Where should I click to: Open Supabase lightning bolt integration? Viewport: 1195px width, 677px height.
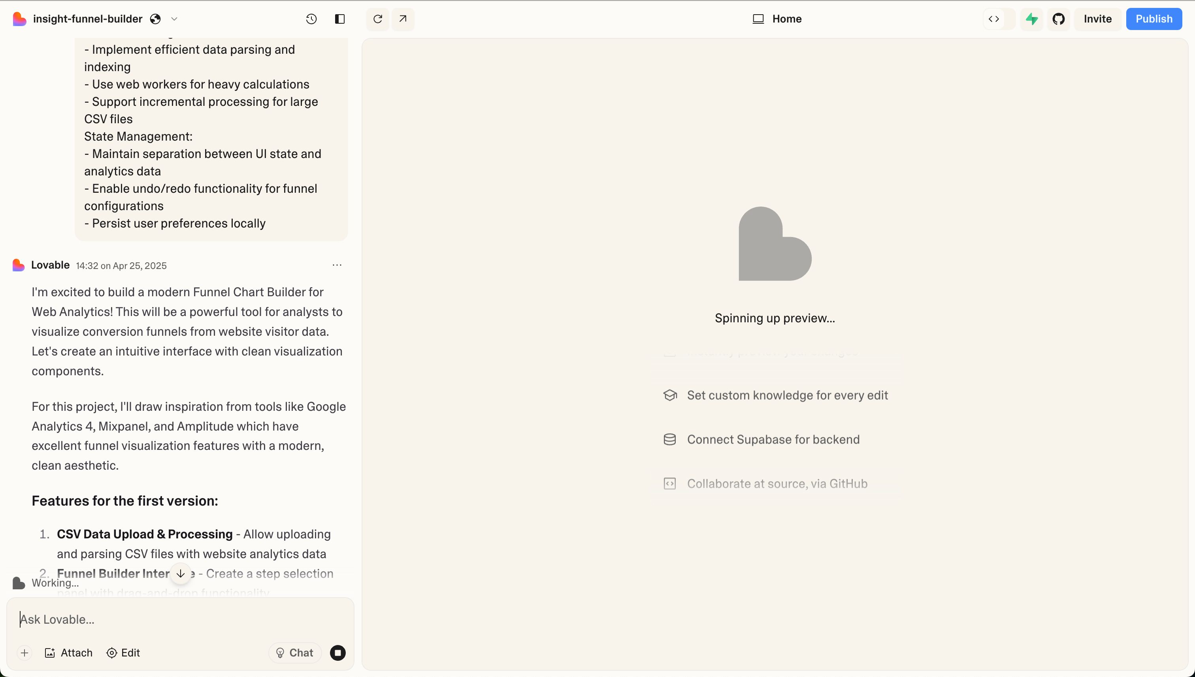click(1032, 19)
